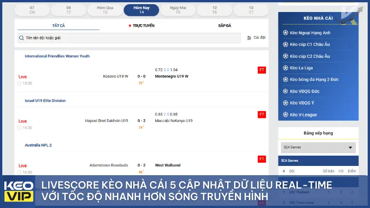The height and width of the screenshot is (208, 370).
Task: Open Kèo cúp C2 Châu Âu link
Action: (310, 56)
